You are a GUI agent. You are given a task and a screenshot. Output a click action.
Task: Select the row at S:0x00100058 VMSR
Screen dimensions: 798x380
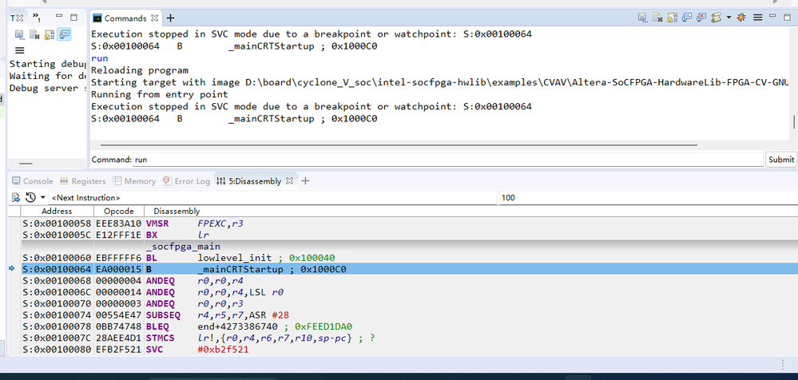409,224
